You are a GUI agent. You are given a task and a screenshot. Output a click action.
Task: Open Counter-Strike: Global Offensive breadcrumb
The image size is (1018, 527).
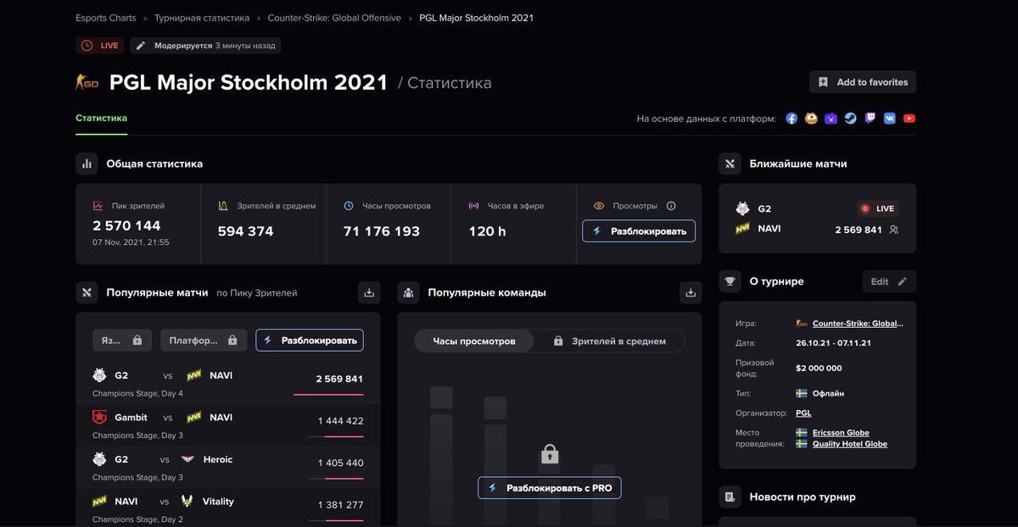[x=334, y=18]
